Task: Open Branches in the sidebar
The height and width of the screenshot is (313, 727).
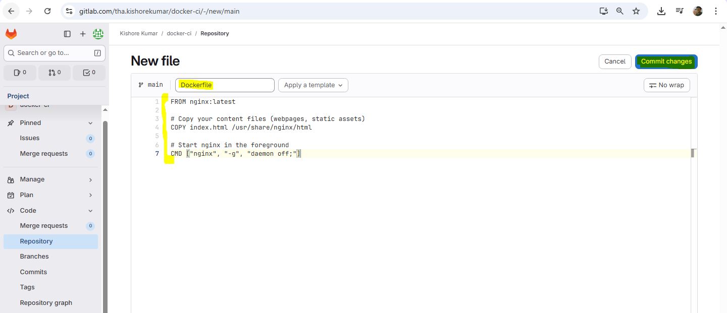Action: [x=34, y=257]
